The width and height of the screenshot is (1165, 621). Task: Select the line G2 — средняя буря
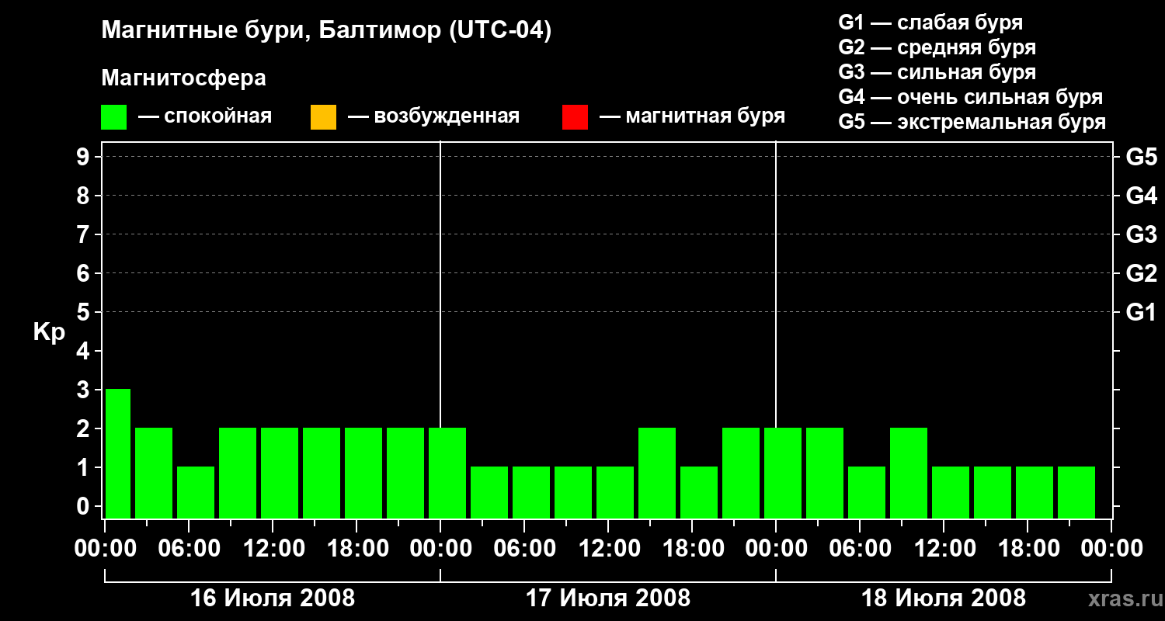point(937,47)
